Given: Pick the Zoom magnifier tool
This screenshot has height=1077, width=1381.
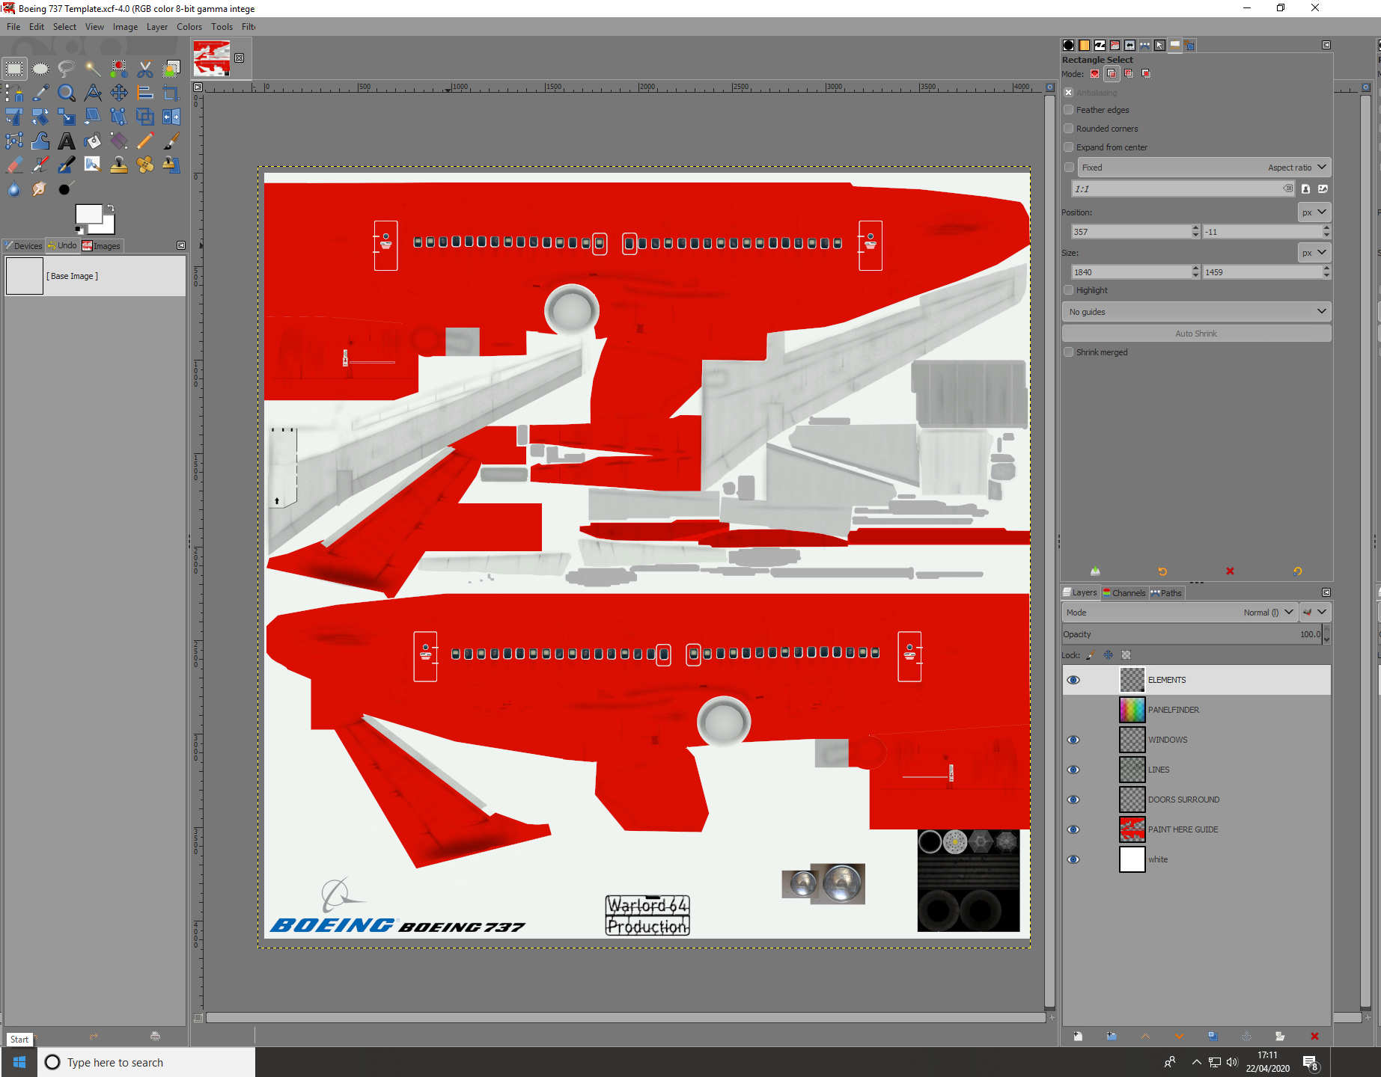Looking at the screenshot, I should click(x=67, y=93).
